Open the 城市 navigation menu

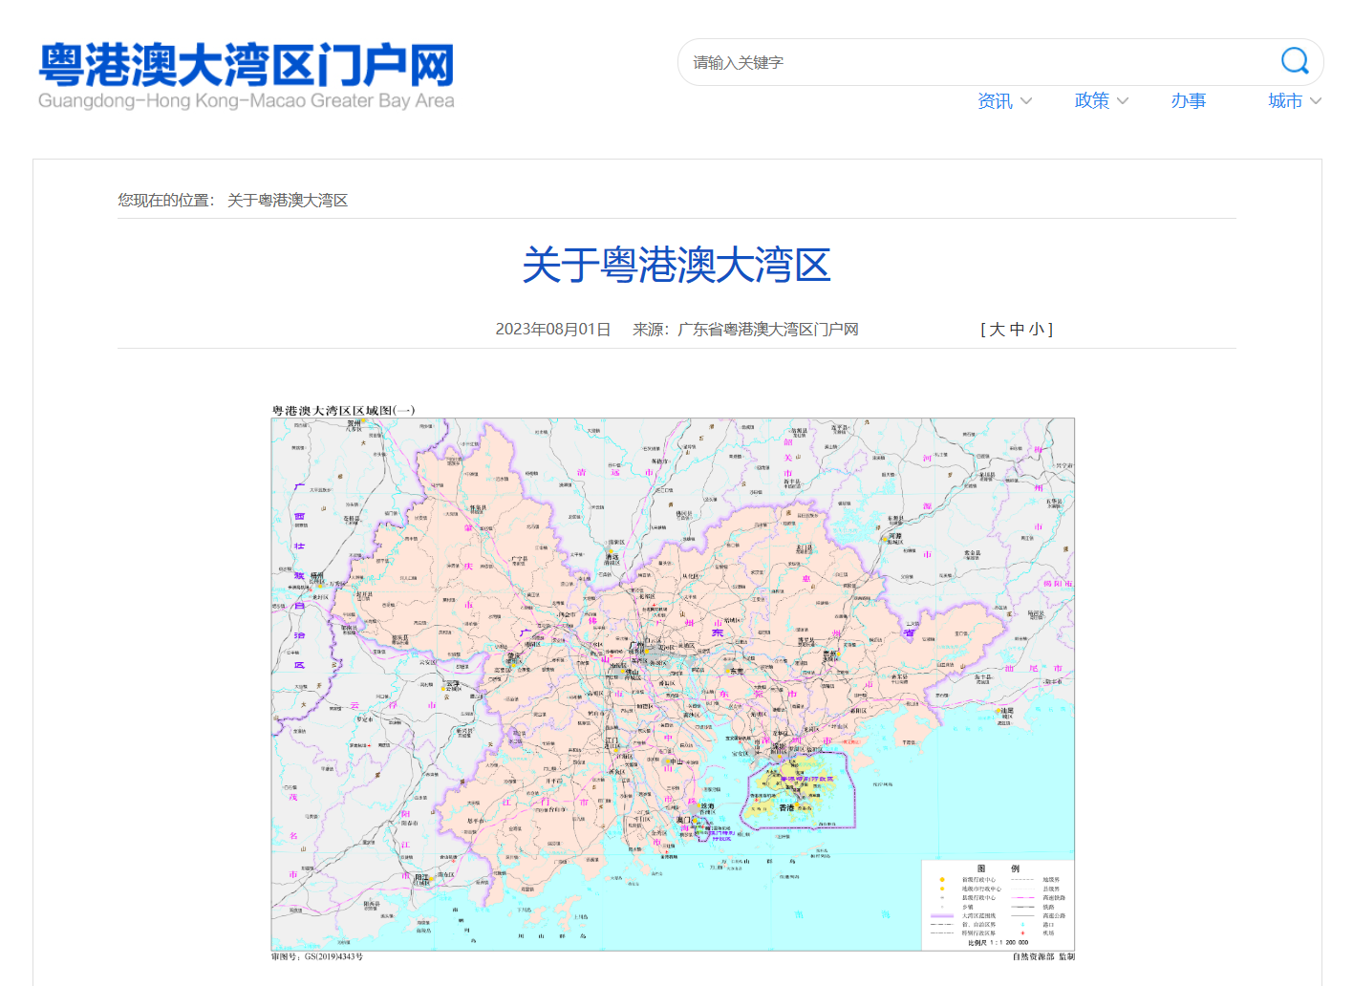pyautogui.click(x=1284, y=100)
